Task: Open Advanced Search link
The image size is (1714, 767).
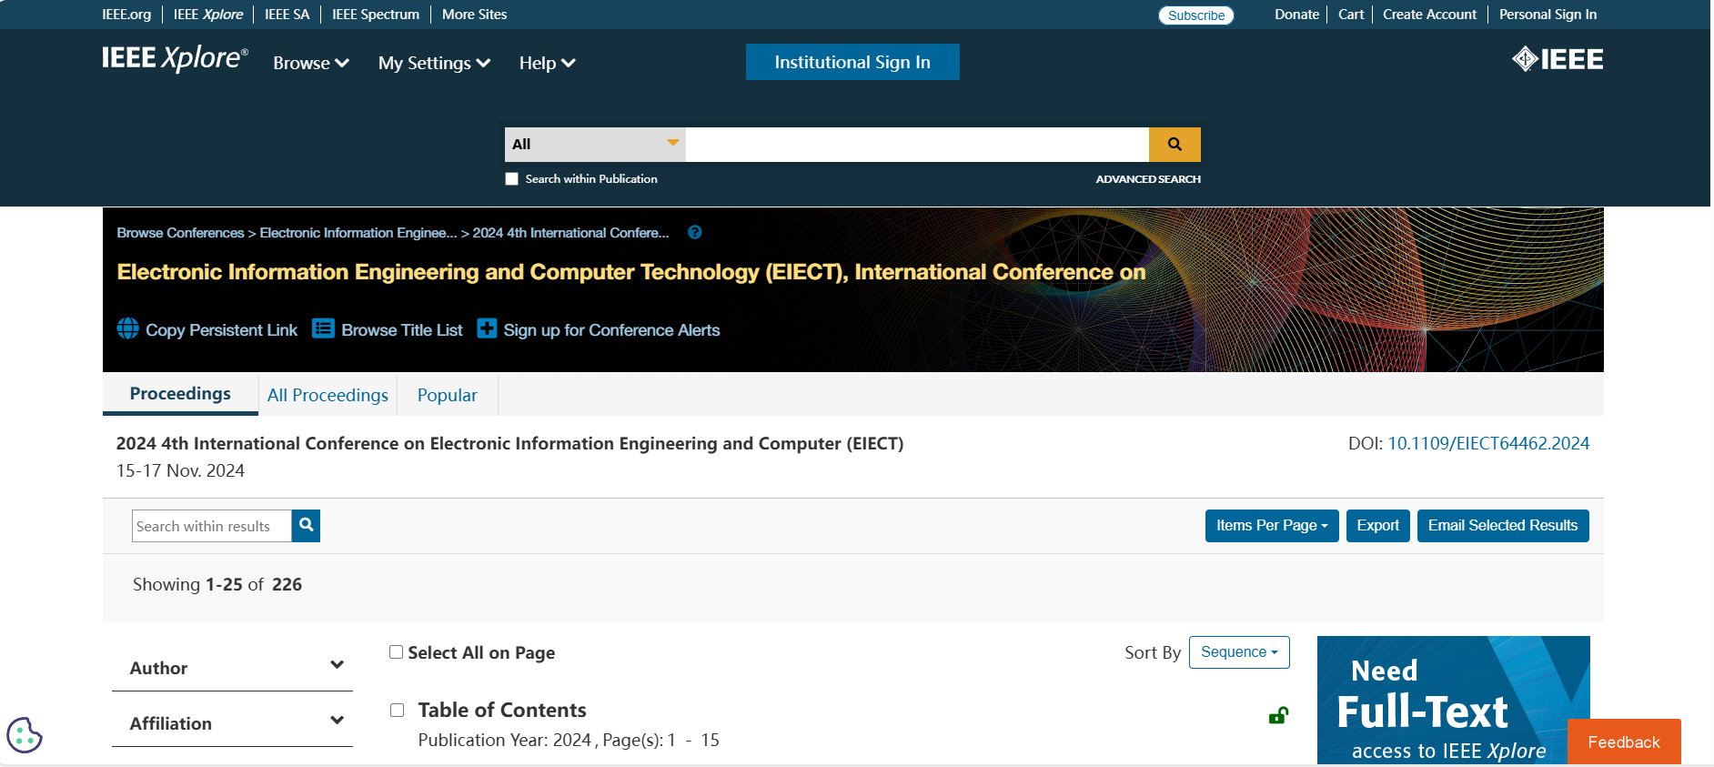Action: point(1148,179)
